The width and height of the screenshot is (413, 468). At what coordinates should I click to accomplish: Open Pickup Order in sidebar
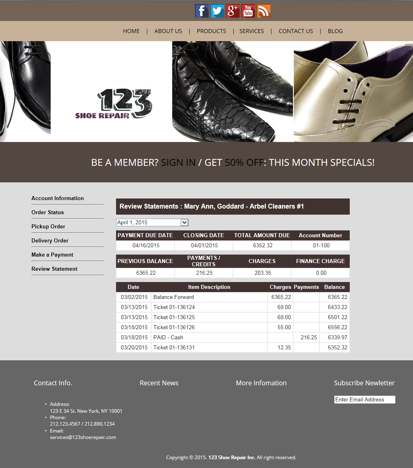tap(48, 226)
